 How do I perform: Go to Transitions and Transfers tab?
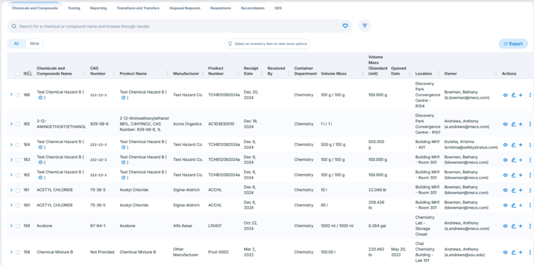(138, 8)
